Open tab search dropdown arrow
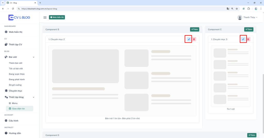Viewport: 264px width, 138px height. pyautogui.click(x=3, y=3)
